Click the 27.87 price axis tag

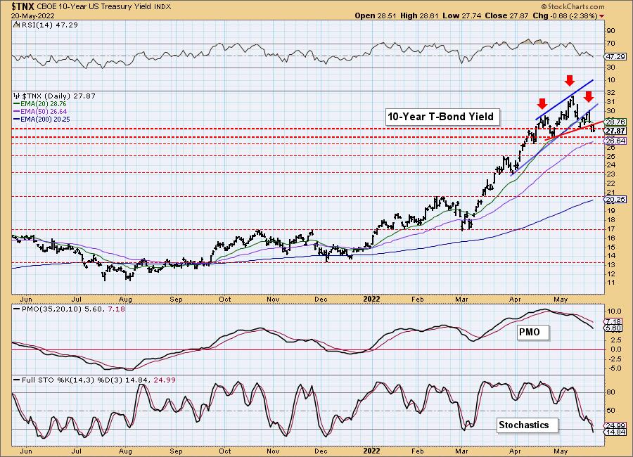pos(615,131)
